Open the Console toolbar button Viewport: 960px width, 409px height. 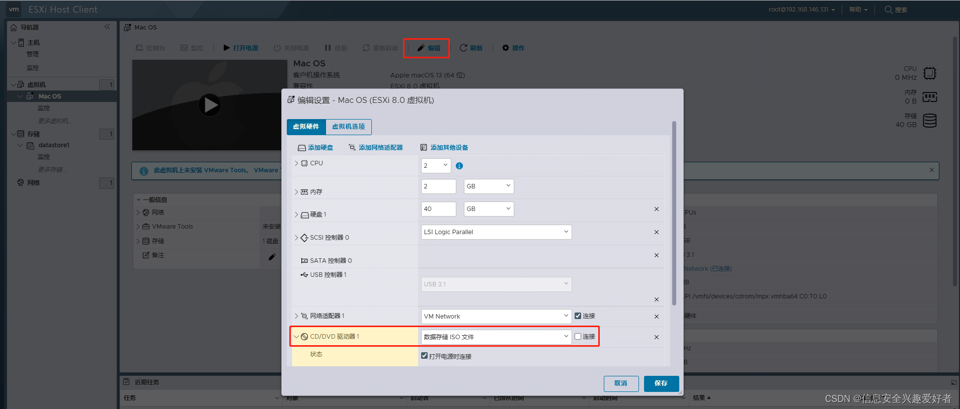coord(150,48)
